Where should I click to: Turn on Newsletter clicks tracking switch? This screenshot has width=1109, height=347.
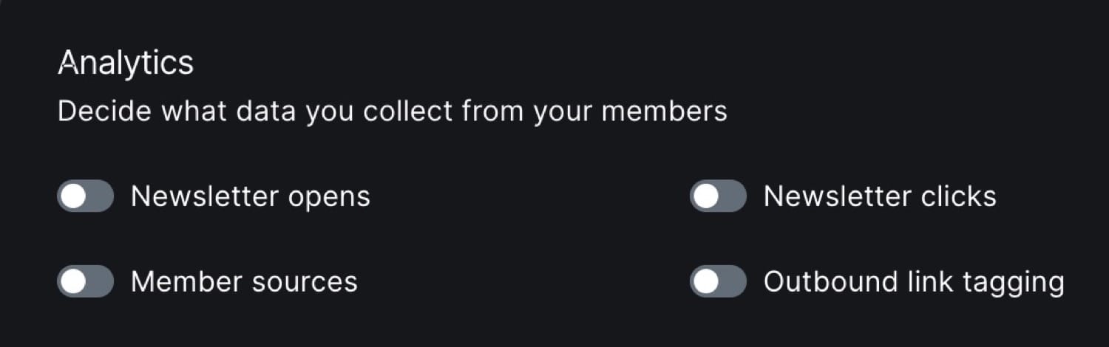coord(718,196)
